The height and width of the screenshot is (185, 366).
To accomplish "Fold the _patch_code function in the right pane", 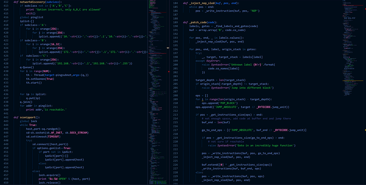I will [181, 22].
